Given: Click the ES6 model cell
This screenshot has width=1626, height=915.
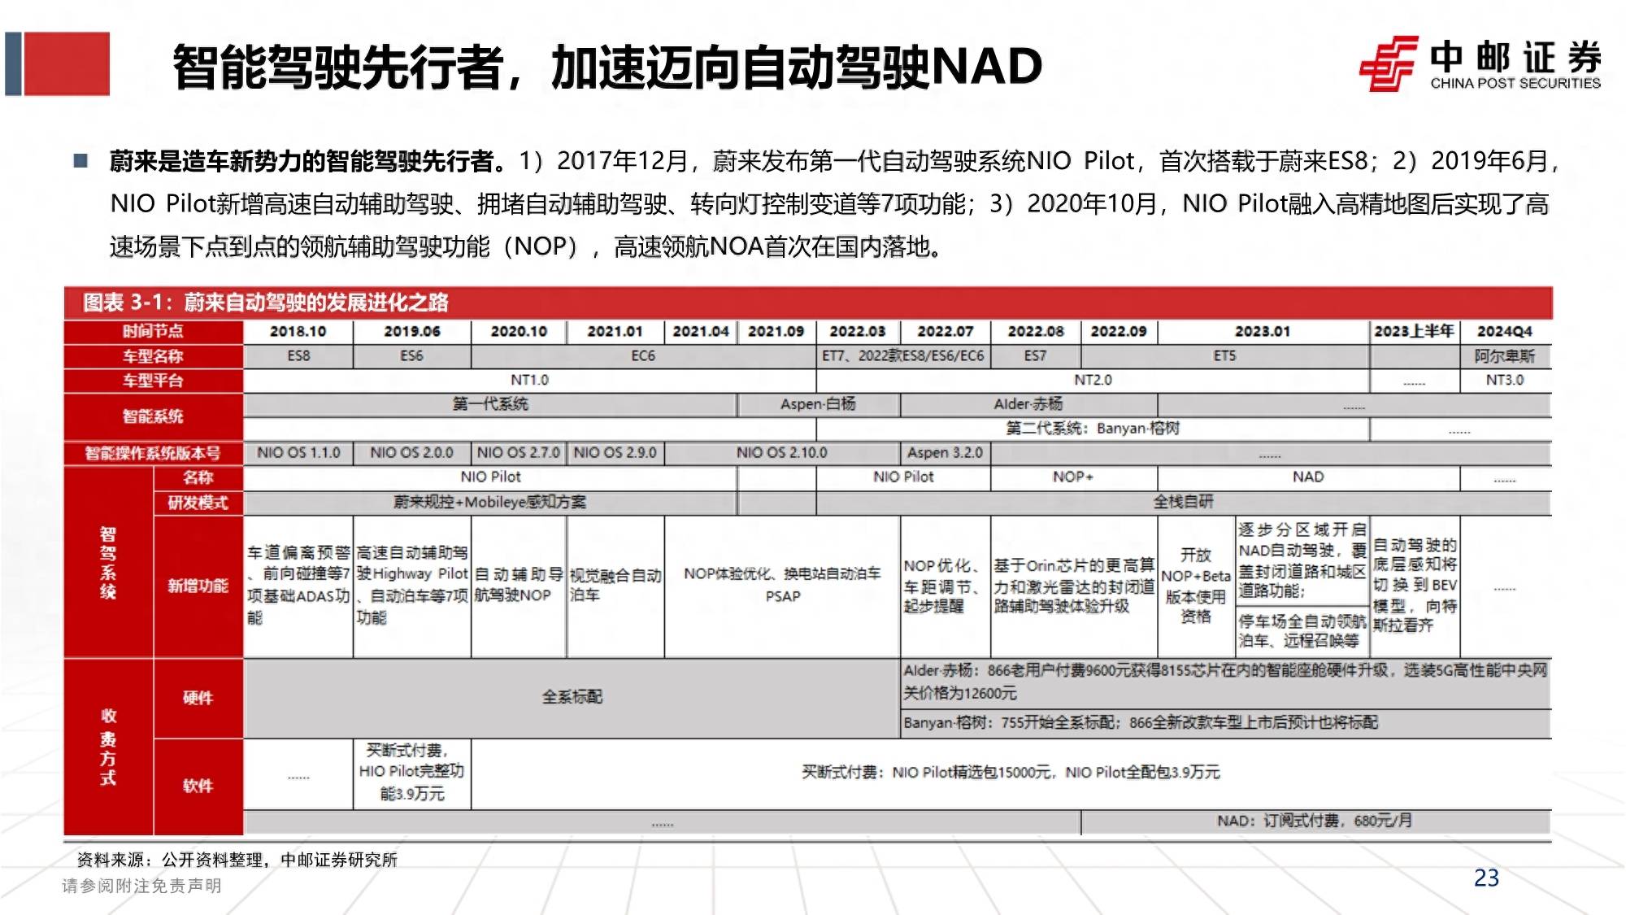Looking at the screenshot, I should tap(412, 355).
